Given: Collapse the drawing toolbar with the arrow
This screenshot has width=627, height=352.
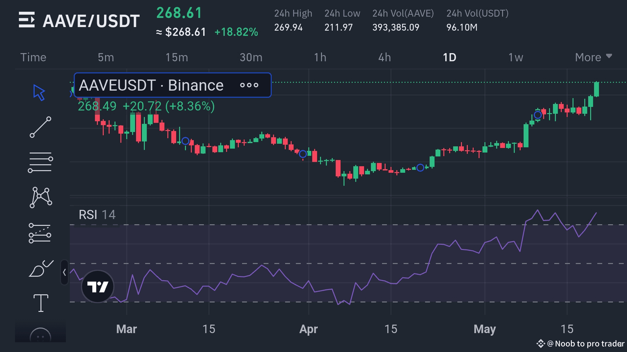Looking at the screenshot, I should tap(64, 272).
